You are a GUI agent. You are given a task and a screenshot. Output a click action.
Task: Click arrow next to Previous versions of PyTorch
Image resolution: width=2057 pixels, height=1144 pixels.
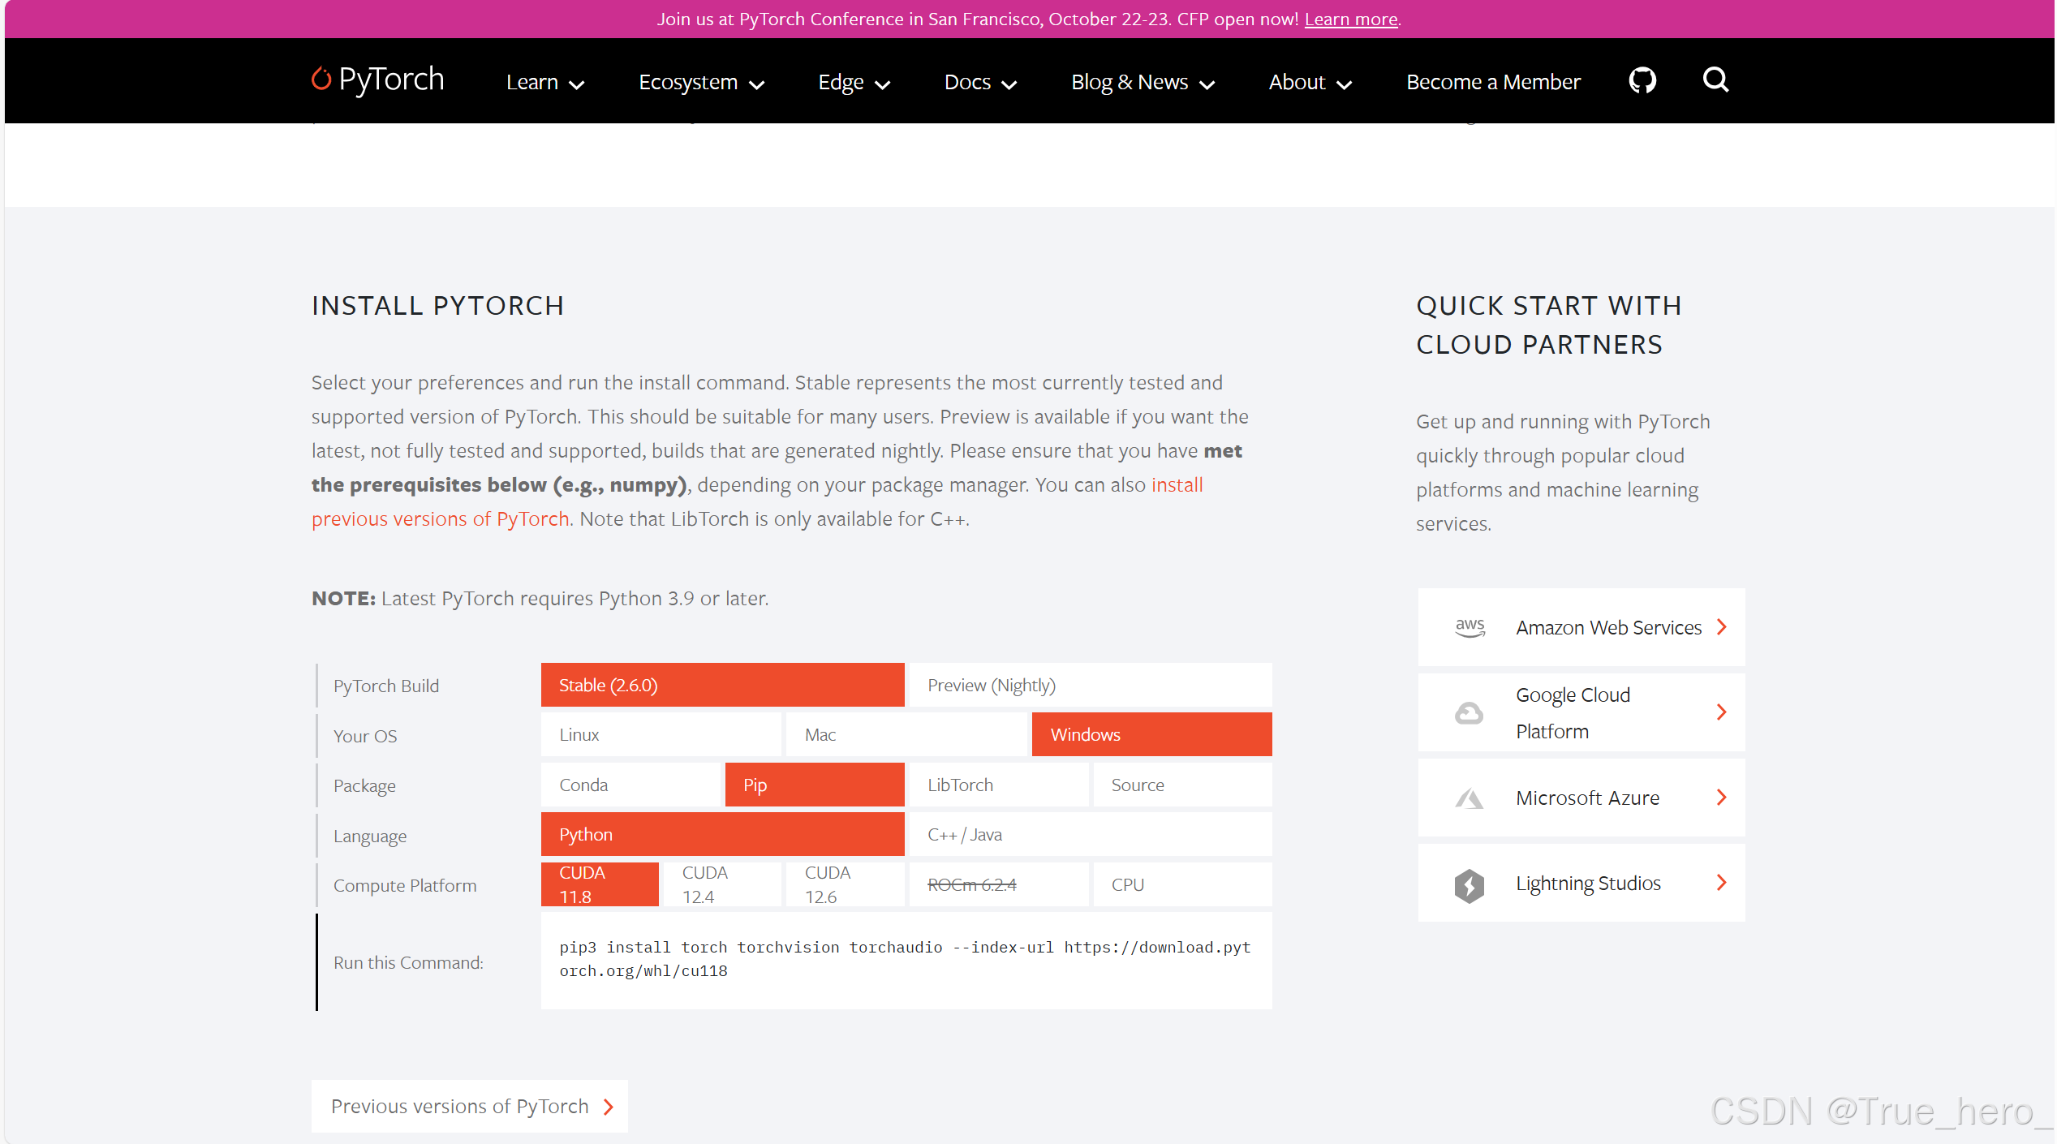pyautogui.click(x=609, y=1107)
